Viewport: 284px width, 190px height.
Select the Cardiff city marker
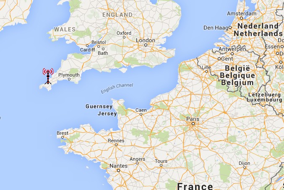87,46
